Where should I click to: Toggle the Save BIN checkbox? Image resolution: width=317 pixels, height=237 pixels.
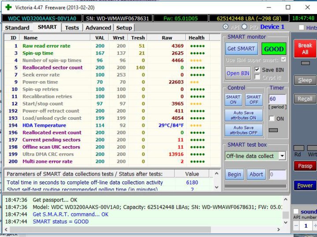click(257, 70)
